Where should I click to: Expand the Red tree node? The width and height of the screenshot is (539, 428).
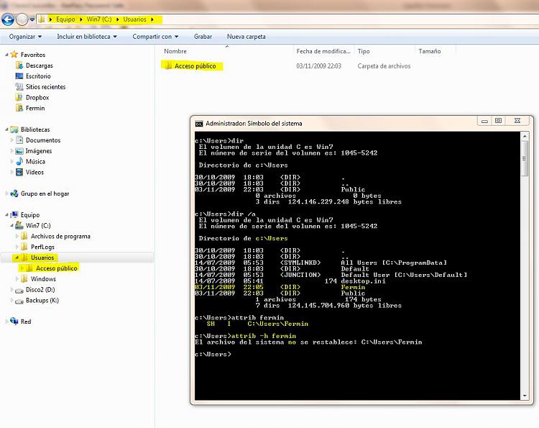point(6,322)
